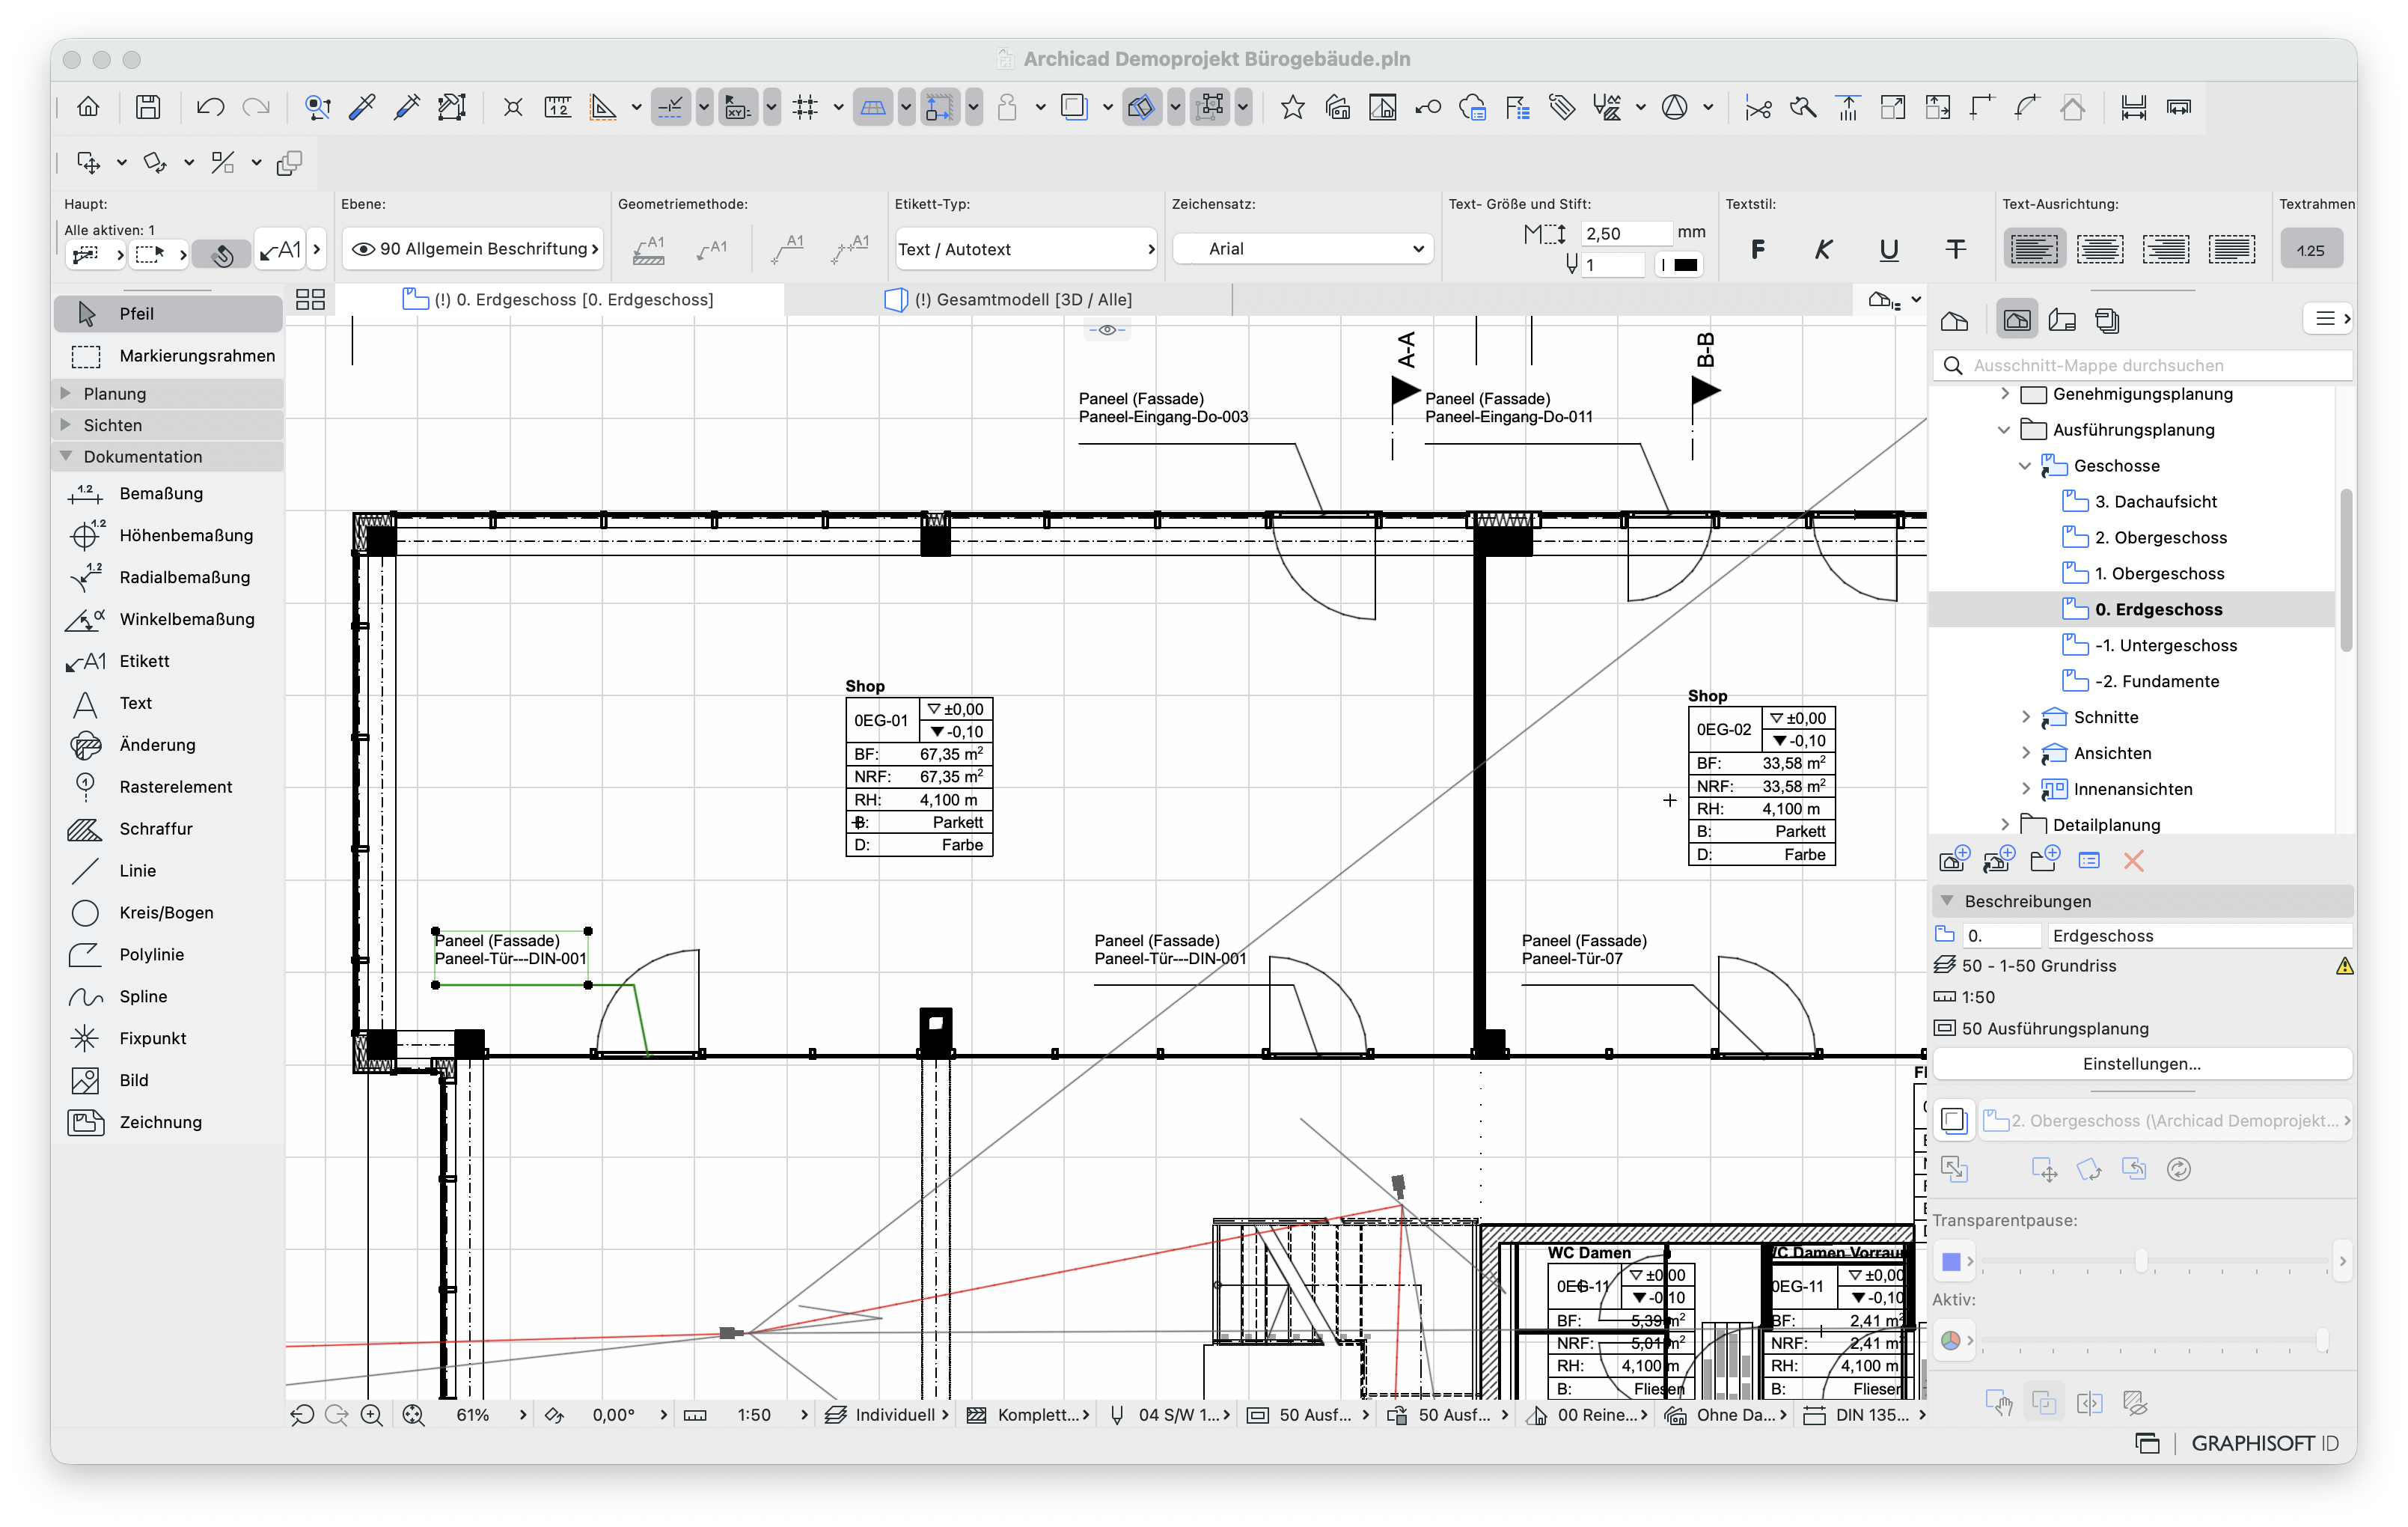
Task: Save the project with the disk icon
Action: [x=148, y=107]
